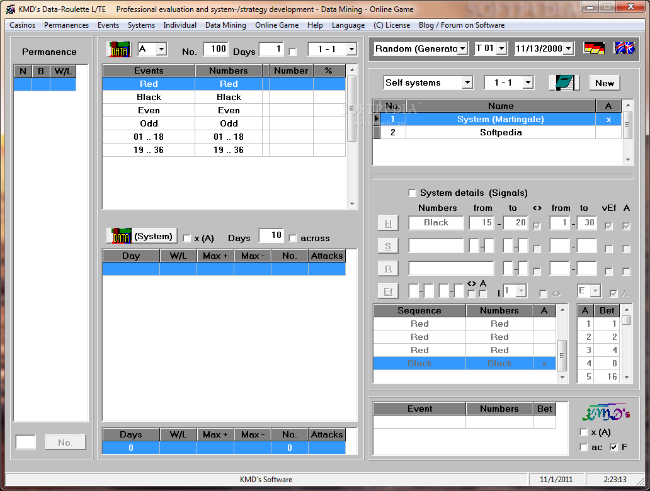Viewport: 650px width, 491px height.
Task: Toggle the x (A) checkbox near DATA (System)
Action: pos(186,238)
